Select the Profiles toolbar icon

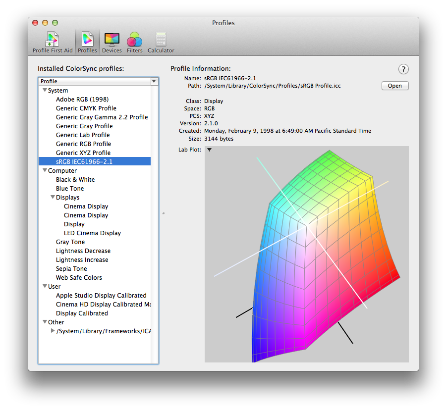pyautogui.click(x=87, y=42)
